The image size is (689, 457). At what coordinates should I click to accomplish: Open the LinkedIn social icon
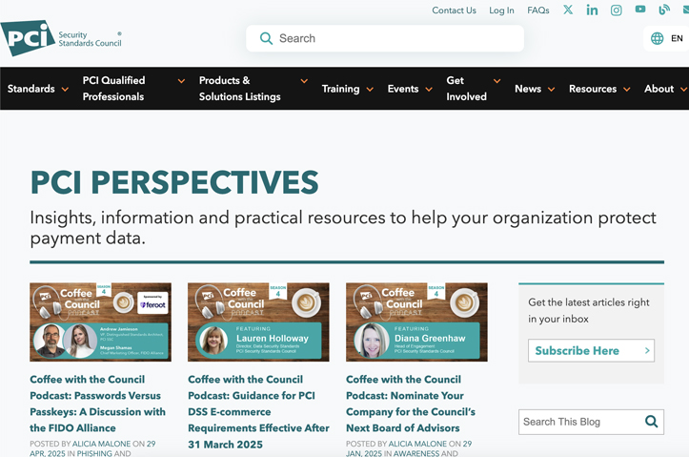pos(592,10)
